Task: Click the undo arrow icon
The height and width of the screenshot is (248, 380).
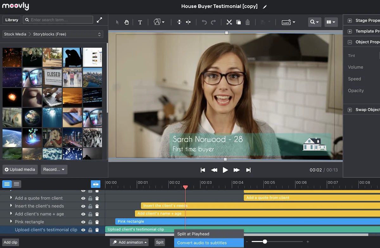Action: [x=204, y=22]
